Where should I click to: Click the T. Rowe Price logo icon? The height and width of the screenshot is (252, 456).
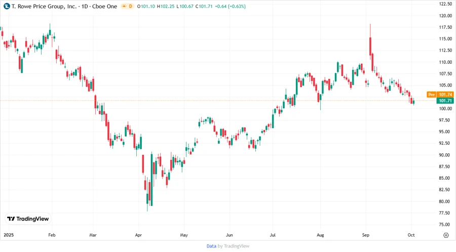click(x=7, y=6)
